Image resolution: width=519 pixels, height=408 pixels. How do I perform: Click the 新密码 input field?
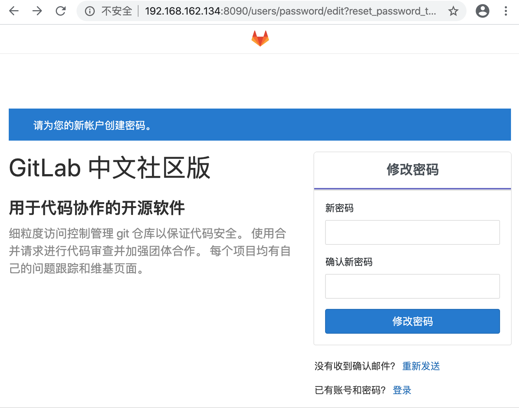(413, 232)
